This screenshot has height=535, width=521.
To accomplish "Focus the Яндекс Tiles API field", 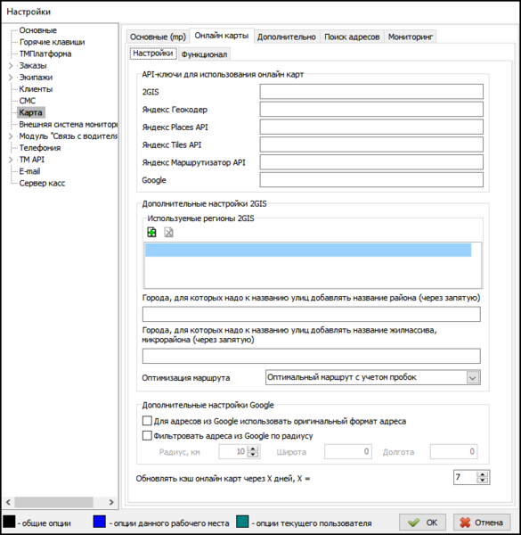I will pos(371,144).
